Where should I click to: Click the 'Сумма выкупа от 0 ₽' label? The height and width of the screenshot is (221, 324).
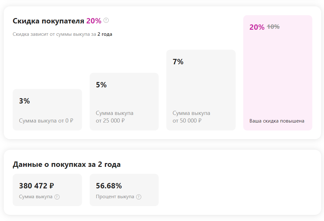(x=46, y=121)
